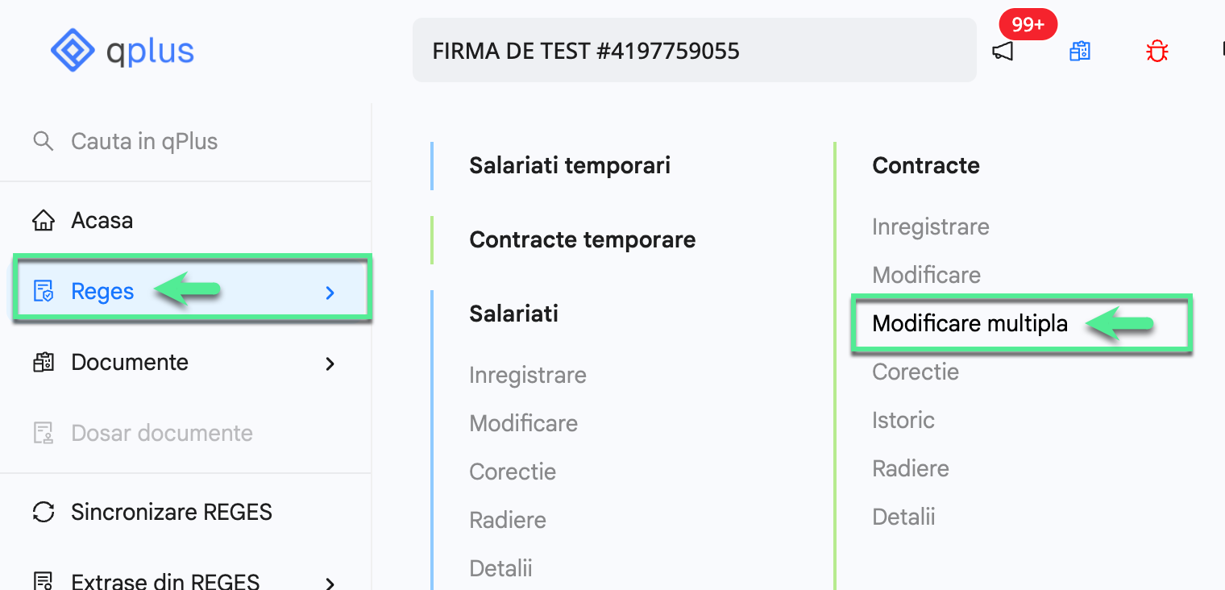1225x590 pixels.
Task: Open the Contracte temporare menu section
Action: (x=582, y=239)
